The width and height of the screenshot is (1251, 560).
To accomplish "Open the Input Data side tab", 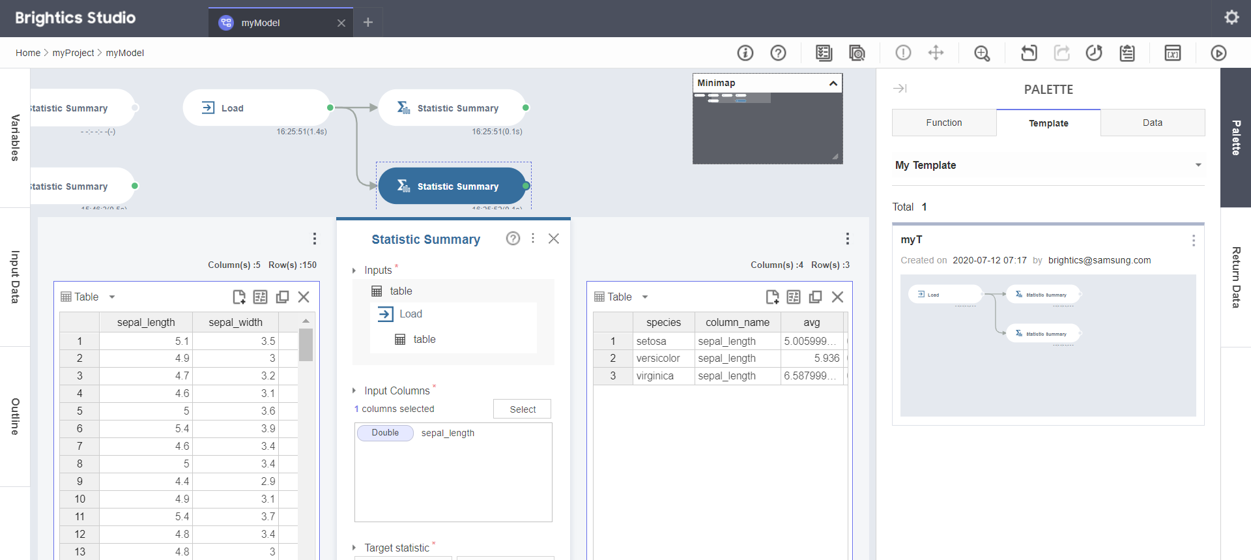I will coord(15,277).
